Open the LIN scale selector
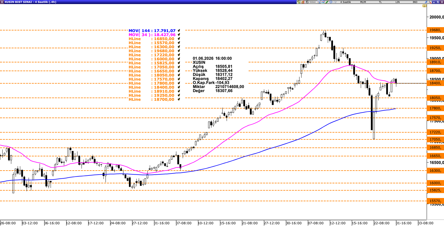 point(397,2)
